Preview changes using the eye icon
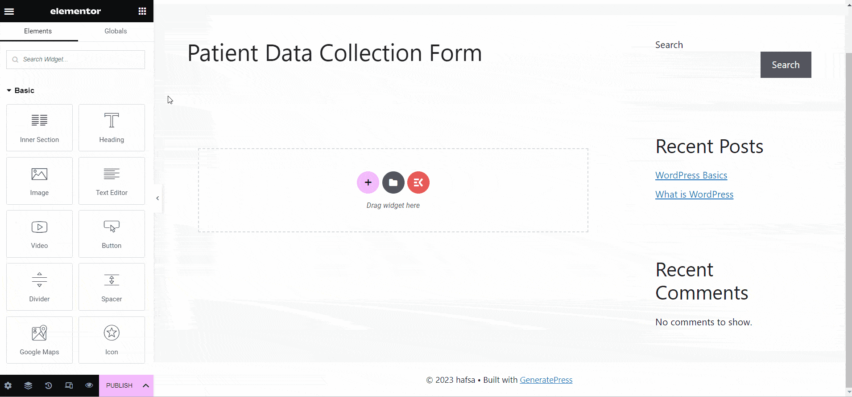852x397 pixels. pos(89,385)
